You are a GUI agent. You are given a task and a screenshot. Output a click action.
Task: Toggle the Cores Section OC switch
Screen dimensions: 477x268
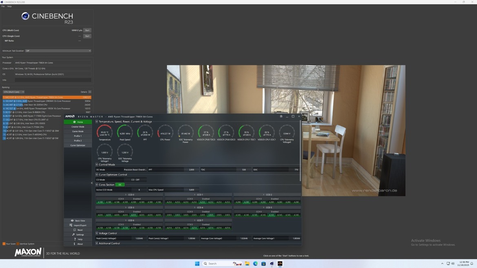[x=120, y=185]
